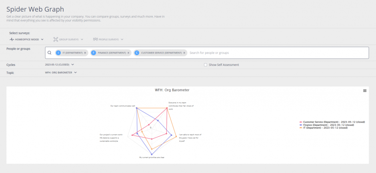Expand the Homeoffice Mood survey dropdown

click(26, 39)
